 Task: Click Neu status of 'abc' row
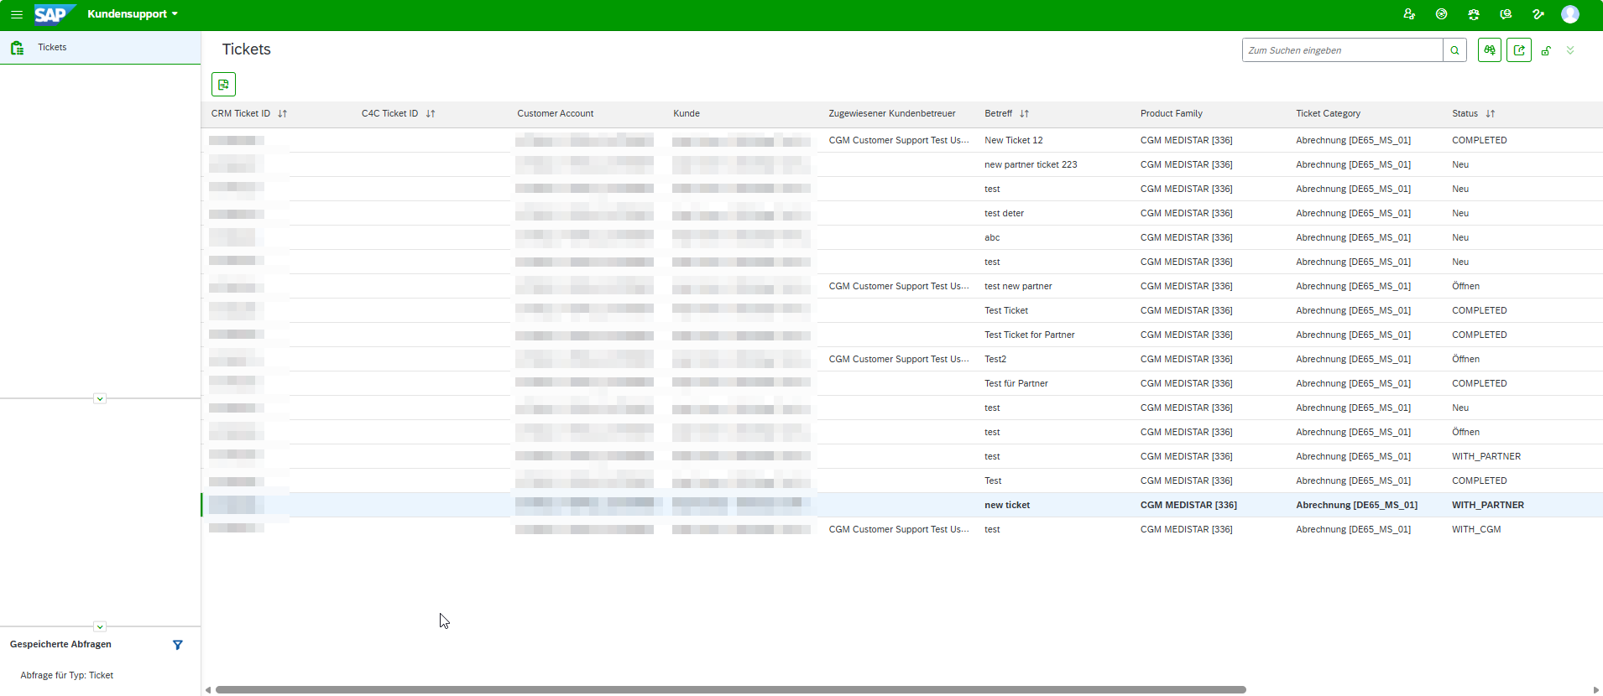point(1460,237)
